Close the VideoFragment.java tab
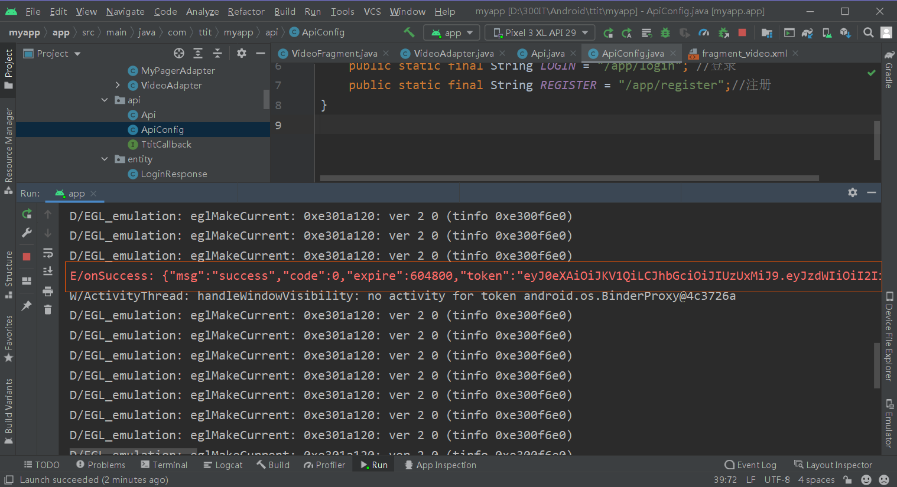This screenshot has height=487, width=897. coord(386,54)
